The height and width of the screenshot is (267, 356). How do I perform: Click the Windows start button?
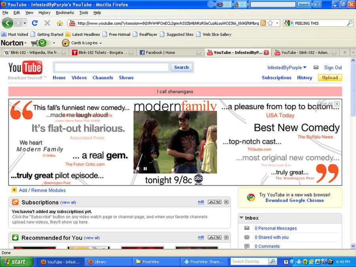16,262
